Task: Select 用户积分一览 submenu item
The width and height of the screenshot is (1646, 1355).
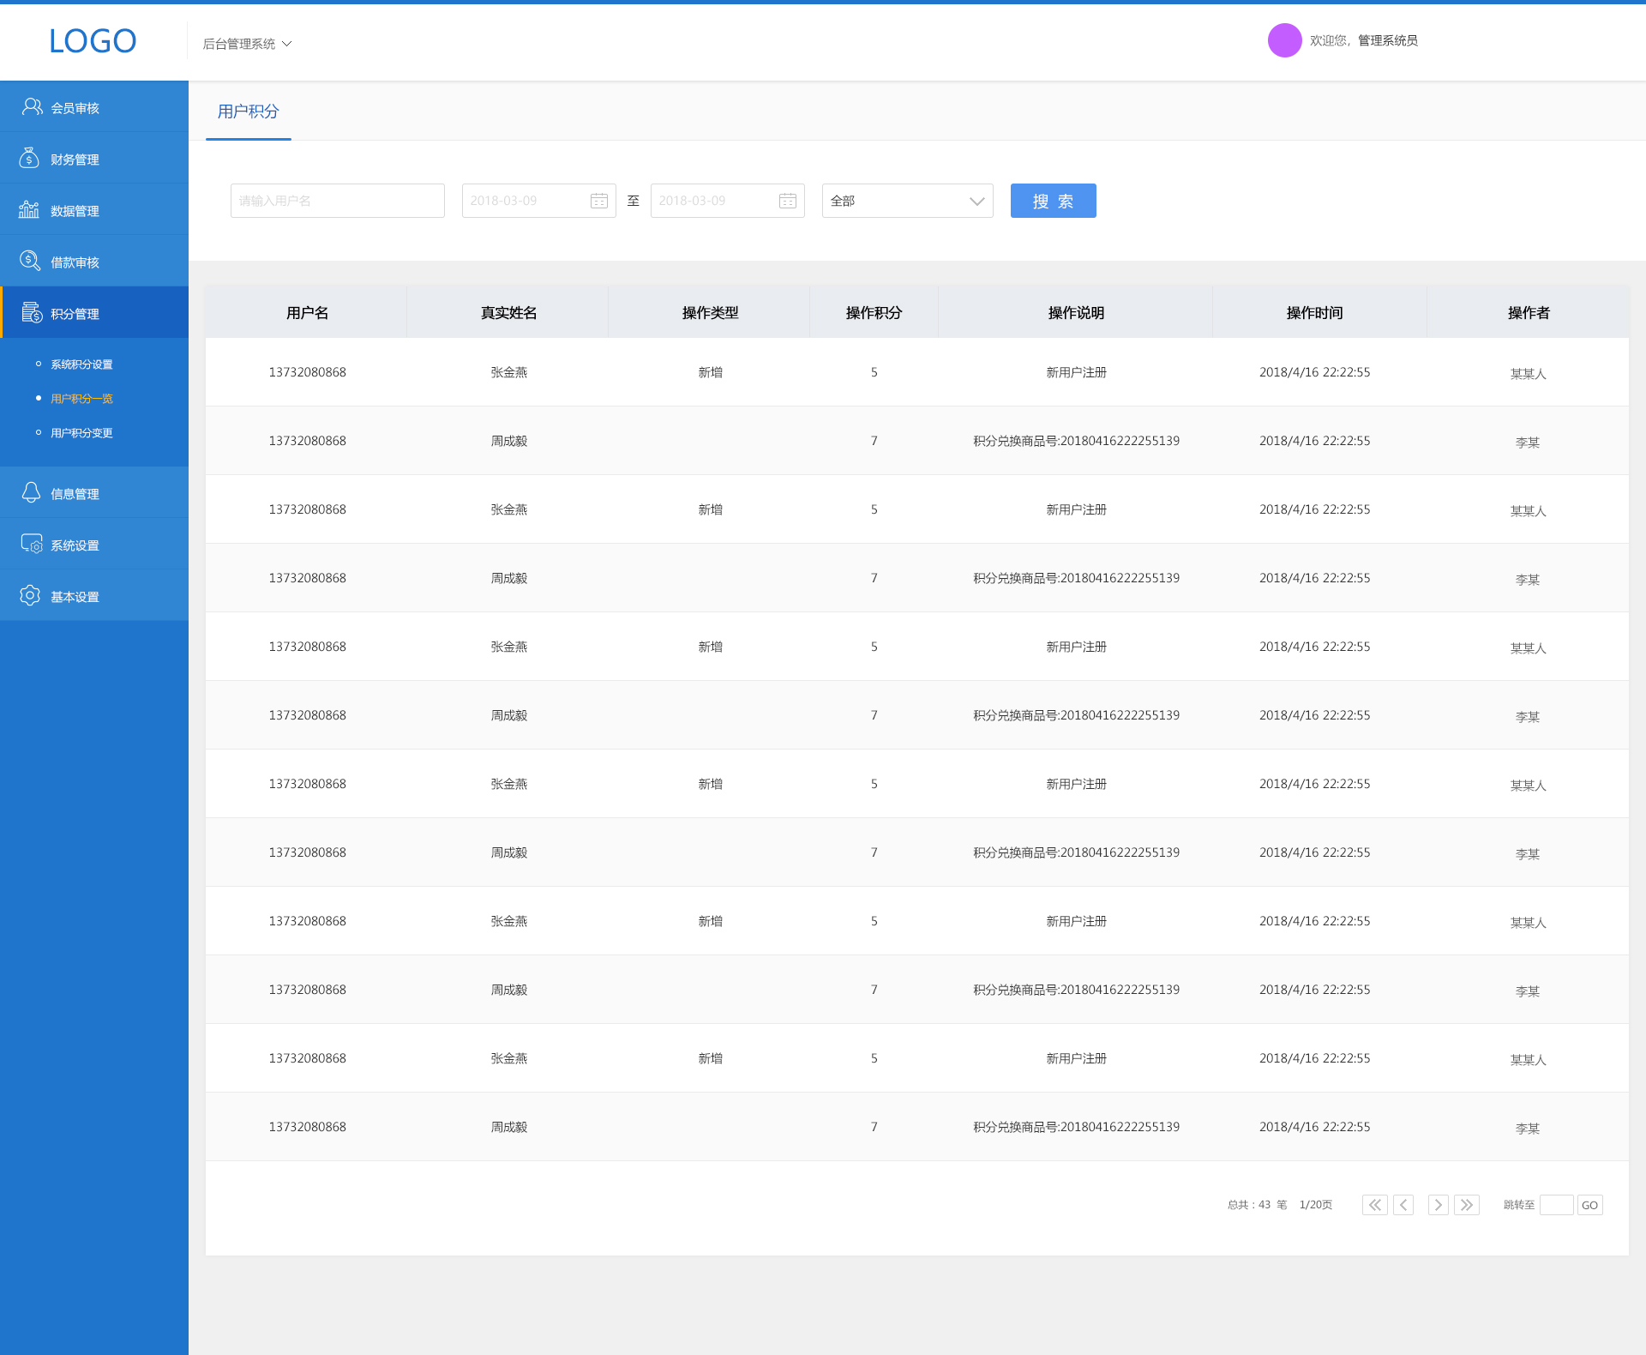Action: (81, 399)
